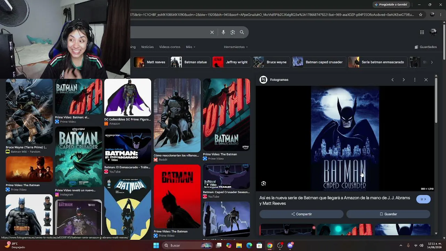
Task: Select the Batman statue suggestion chip
Action: (x=190, y=62)
